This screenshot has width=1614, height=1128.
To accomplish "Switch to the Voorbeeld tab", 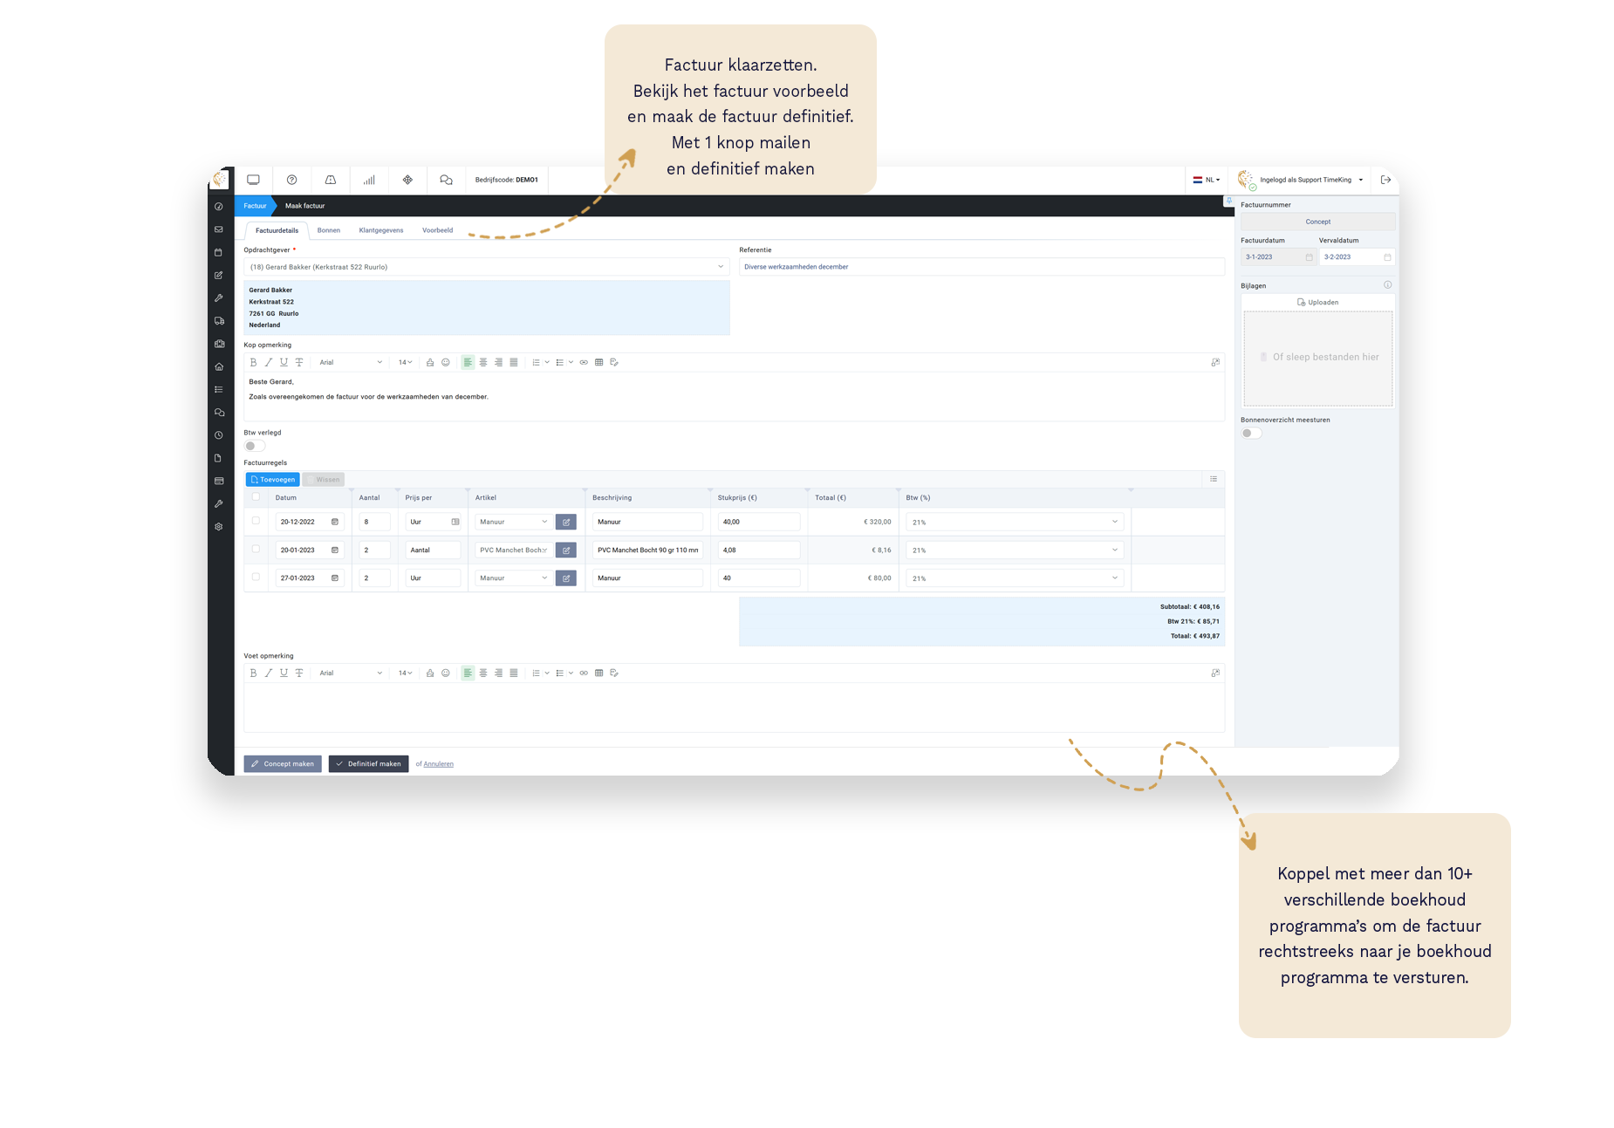I will tap(437, 230).
